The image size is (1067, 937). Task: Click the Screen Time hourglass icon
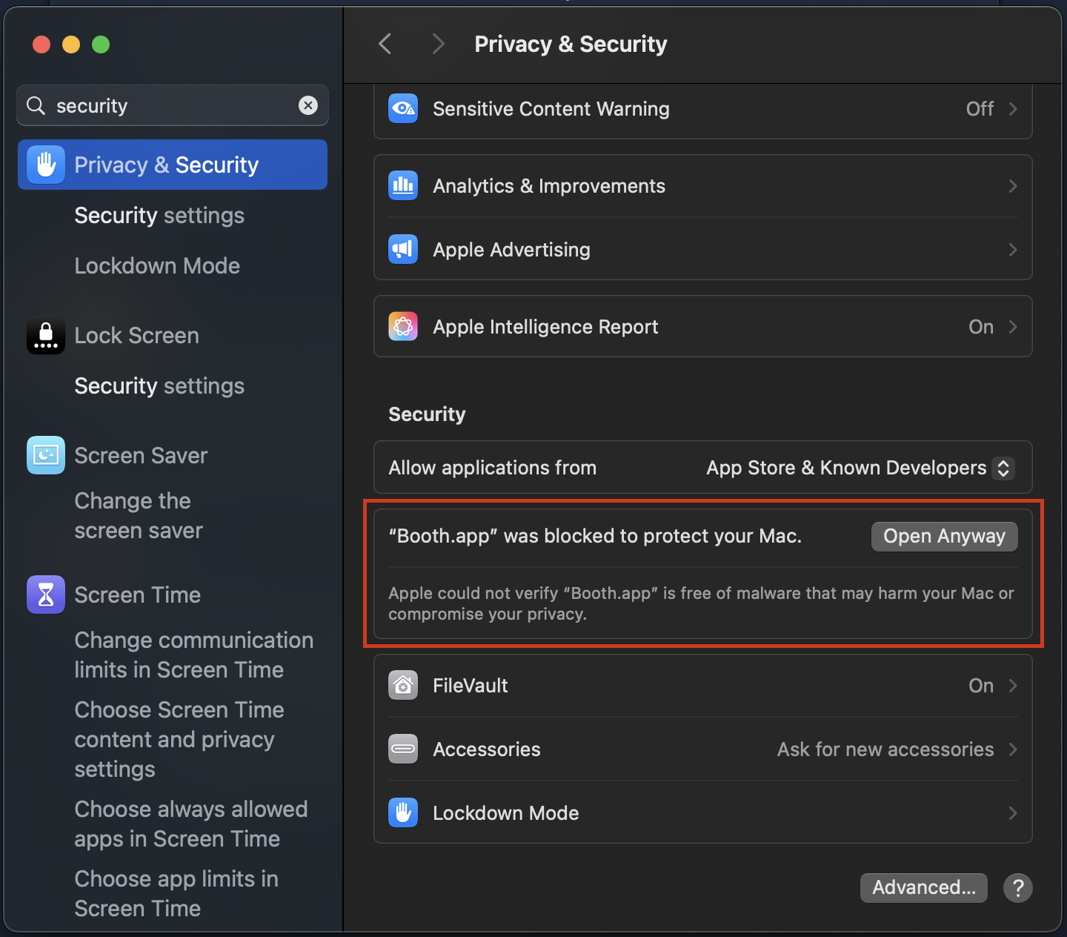point(46,595)
